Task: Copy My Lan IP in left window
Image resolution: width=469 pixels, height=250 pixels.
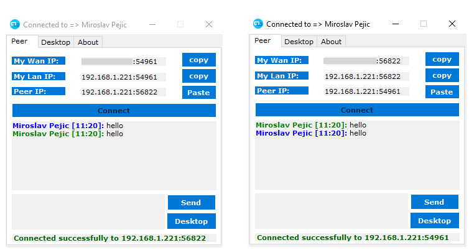Action: pos(199,76)
